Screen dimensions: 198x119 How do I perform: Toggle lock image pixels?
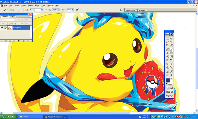click(10, 24)
